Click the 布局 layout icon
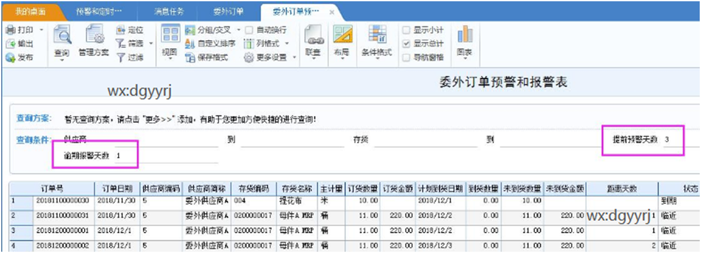Screen dimensions: 701x253 tap(342, 35)
